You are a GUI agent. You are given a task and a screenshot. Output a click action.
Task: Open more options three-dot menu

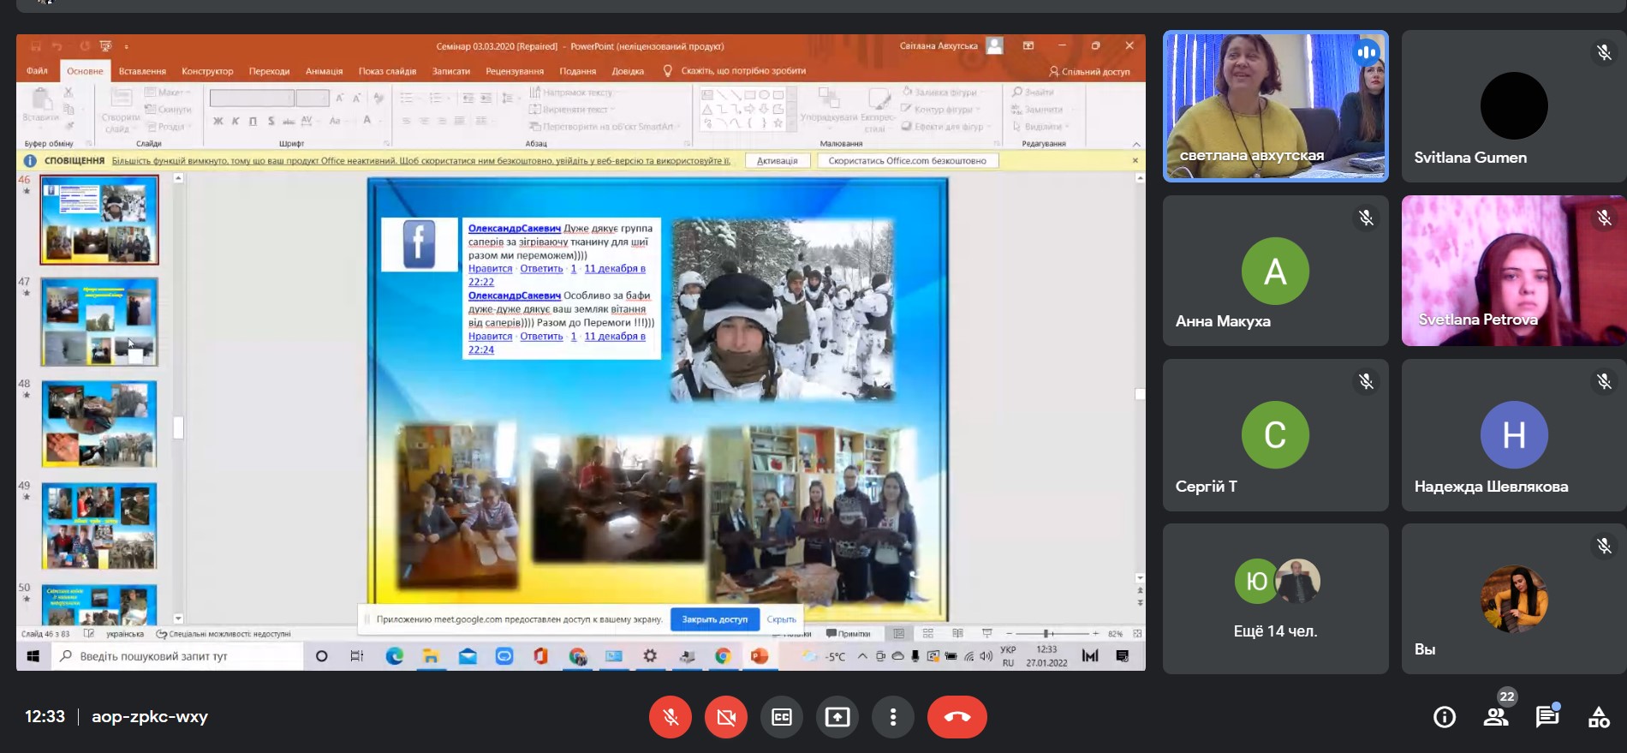pyautogui.click(x=892, y=717)
